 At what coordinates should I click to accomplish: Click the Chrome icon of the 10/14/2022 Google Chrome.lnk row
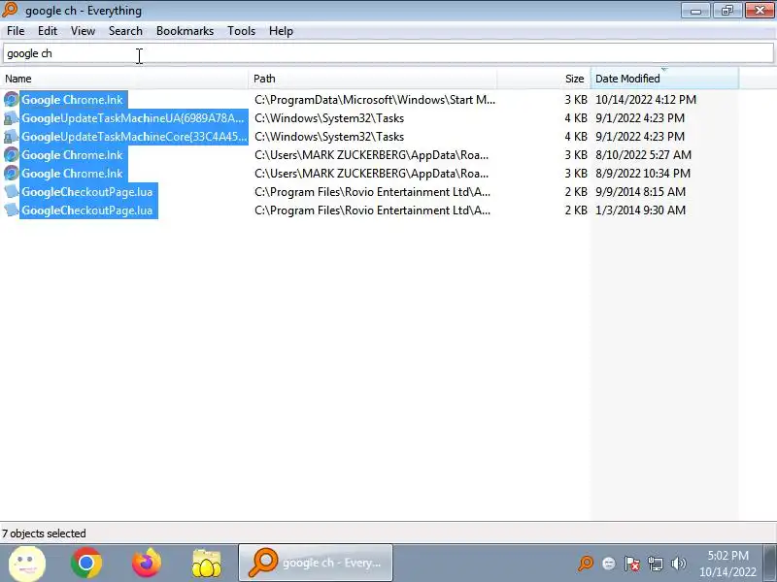point(11,100)
